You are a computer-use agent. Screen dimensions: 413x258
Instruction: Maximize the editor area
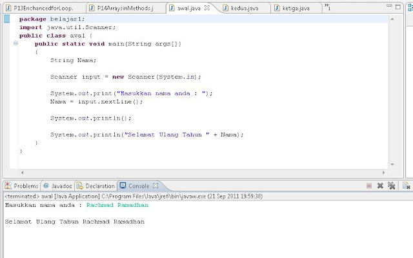398,7
